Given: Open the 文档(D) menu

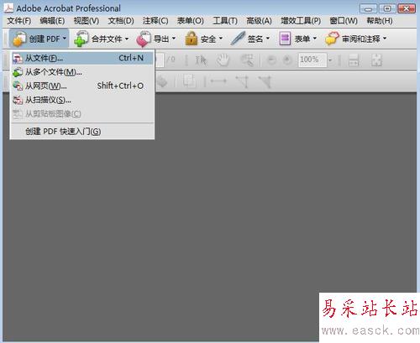Looking at the screenshot, I should (x=121, y=21).
